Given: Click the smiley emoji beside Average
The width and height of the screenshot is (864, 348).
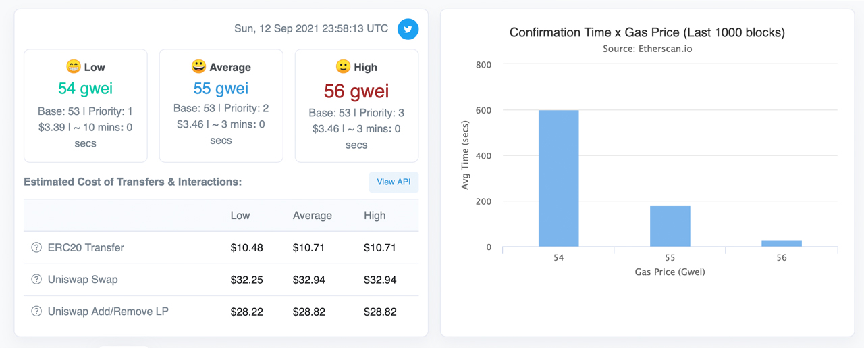Looking at the screenshot, I should point(198,66).
